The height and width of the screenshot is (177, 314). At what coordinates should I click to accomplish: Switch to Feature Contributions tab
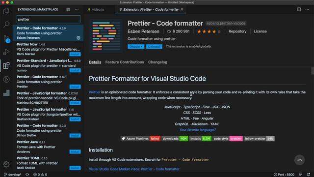coord(125,62)
